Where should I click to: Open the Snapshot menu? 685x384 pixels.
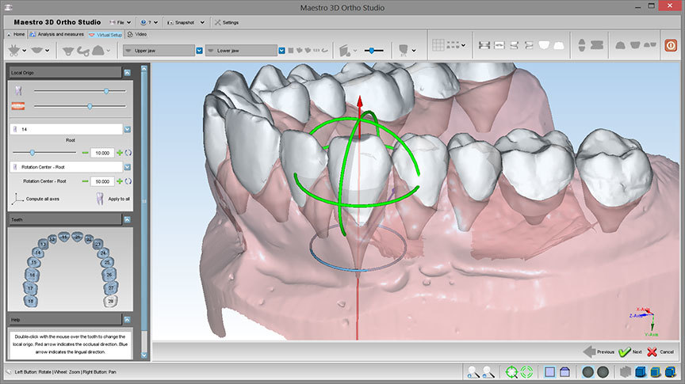coord(186,22)
